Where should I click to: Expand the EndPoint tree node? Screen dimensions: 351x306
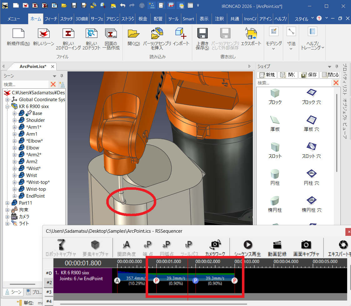coord(15,196)
